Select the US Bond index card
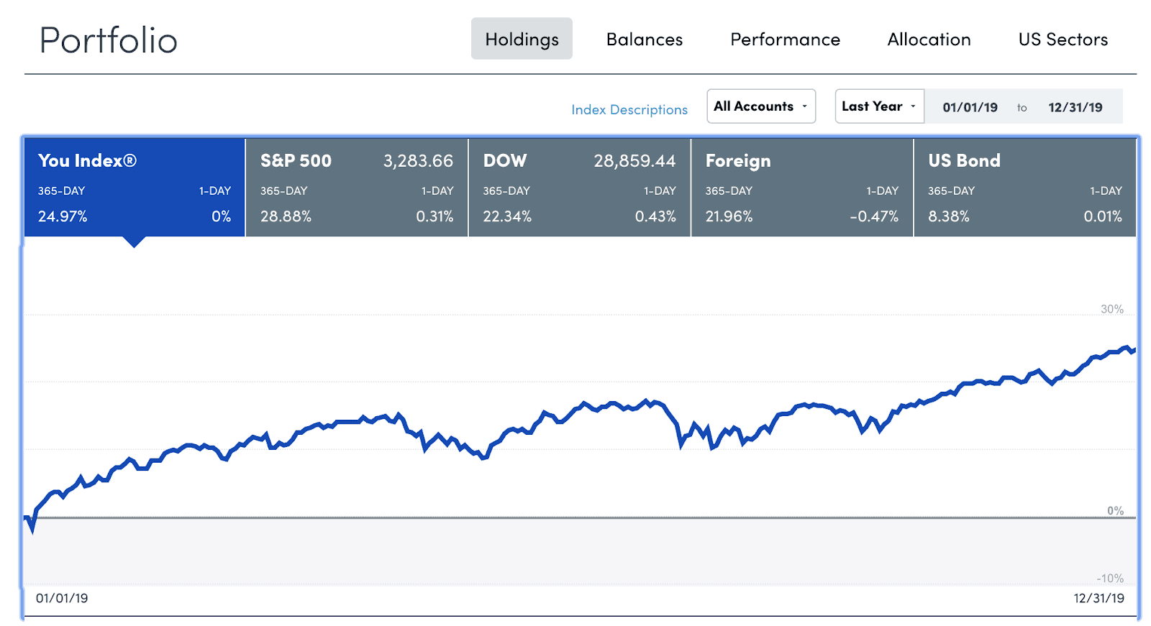1151x626 pixels. [x=1025, y=188]
